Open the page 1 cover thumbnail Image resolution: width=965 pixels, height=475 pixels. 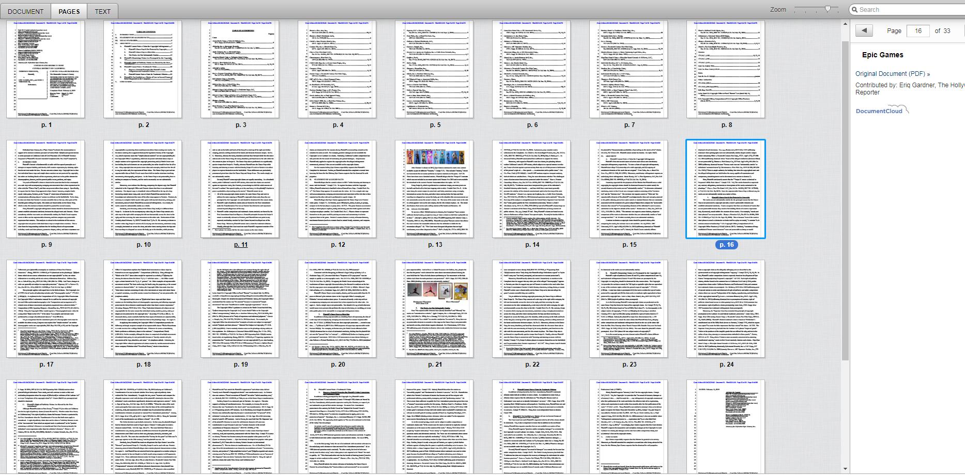pyautogui.click(x=45, y=69)
